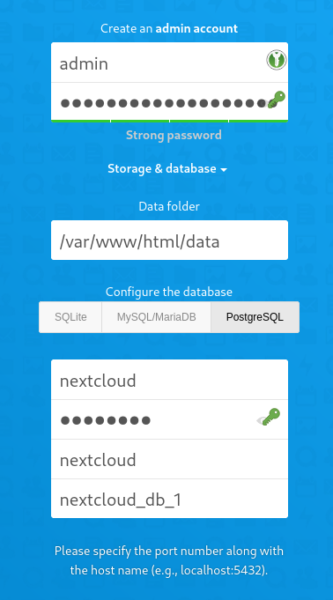Focus the database password field
This screenshot has height=600, width=333.
coord(169,419)
